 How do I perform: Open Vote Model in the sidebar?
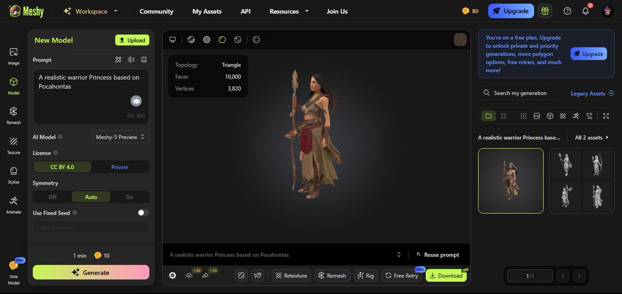pyautogui.click(x=13, y=272)
